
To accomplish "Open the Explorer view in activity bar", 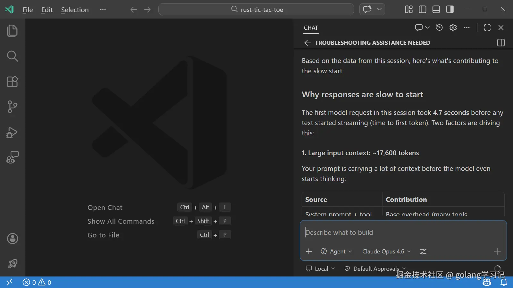I will (x=13, y=31).
